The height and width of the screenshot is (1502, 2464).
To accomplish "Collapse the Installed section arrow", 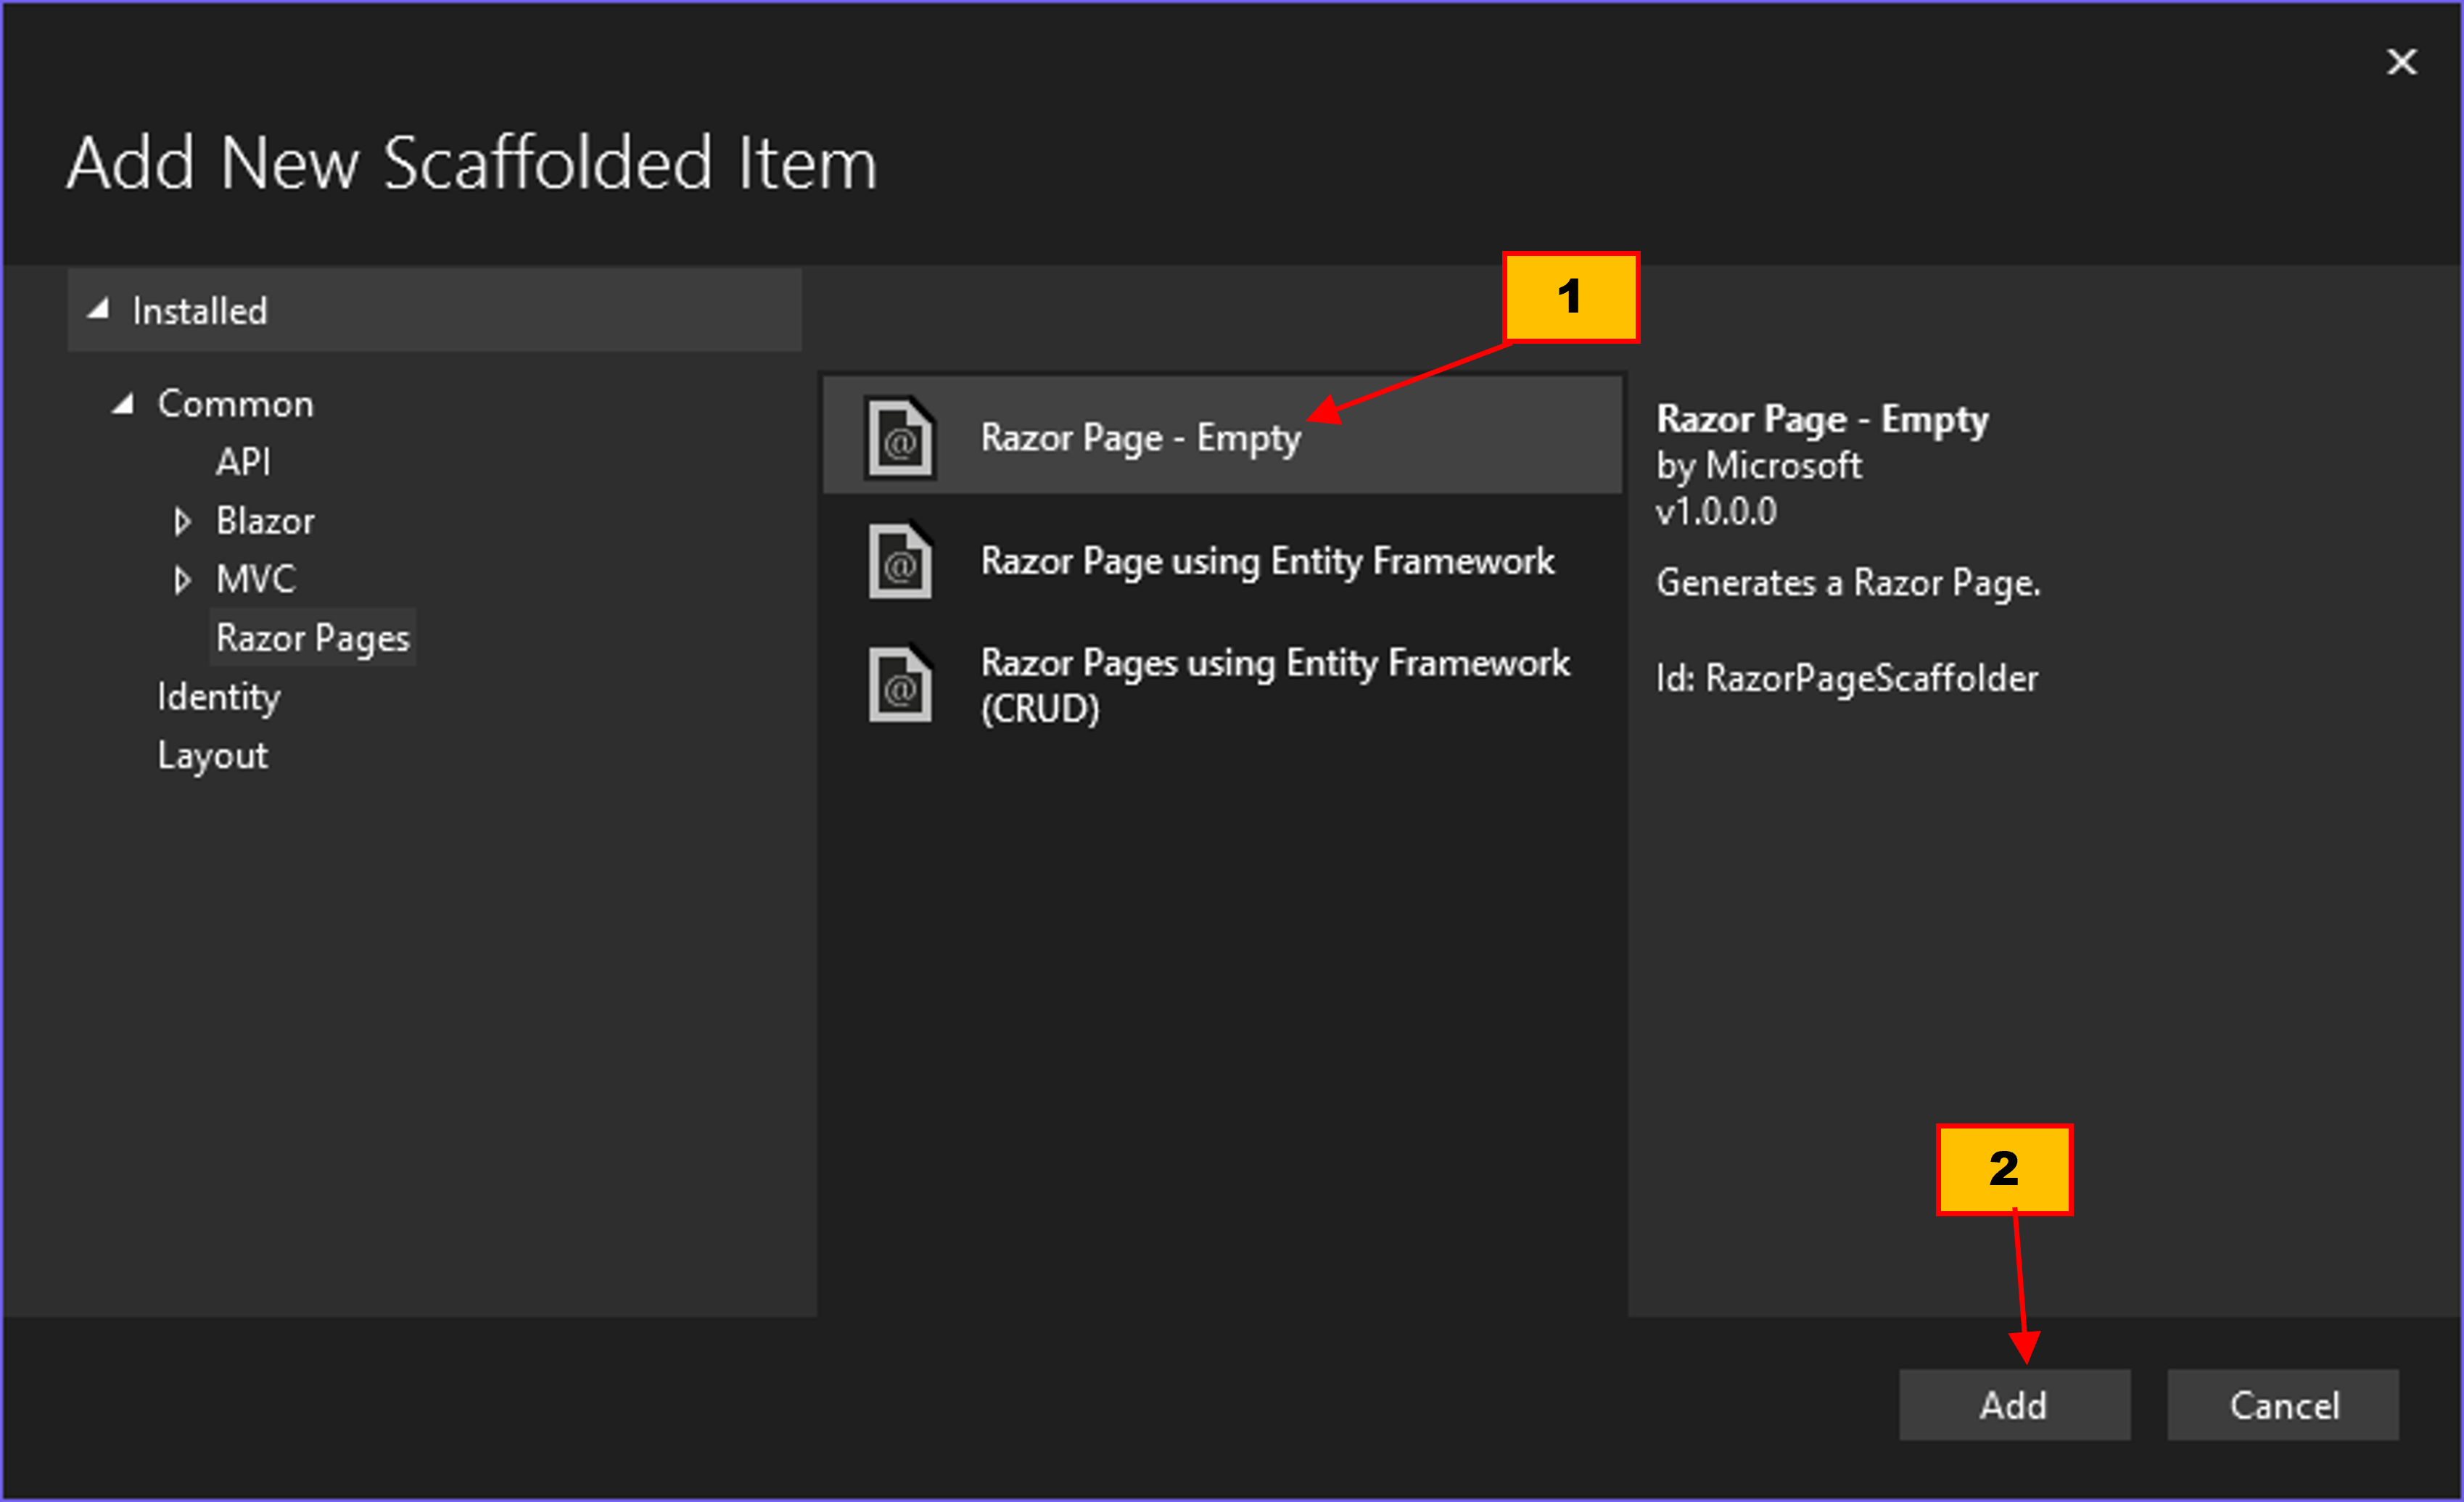I will (x=98, y=310).
